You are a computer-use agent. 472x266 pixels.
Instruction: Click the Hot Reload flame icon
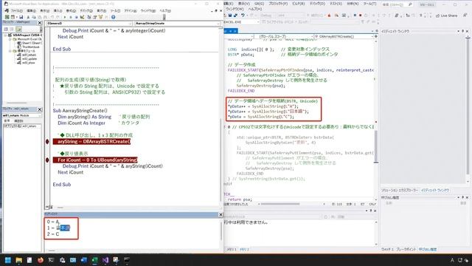click(x=329, y=16)
